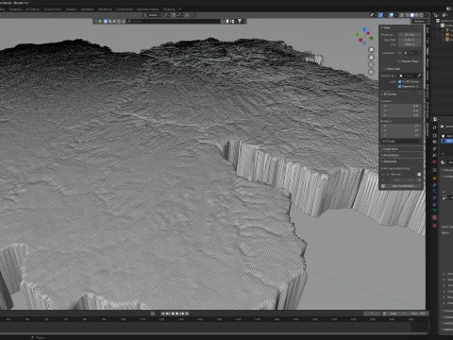Switch viewport shading to Rendered
Viewport: 453px width, 340px height.
422,15
